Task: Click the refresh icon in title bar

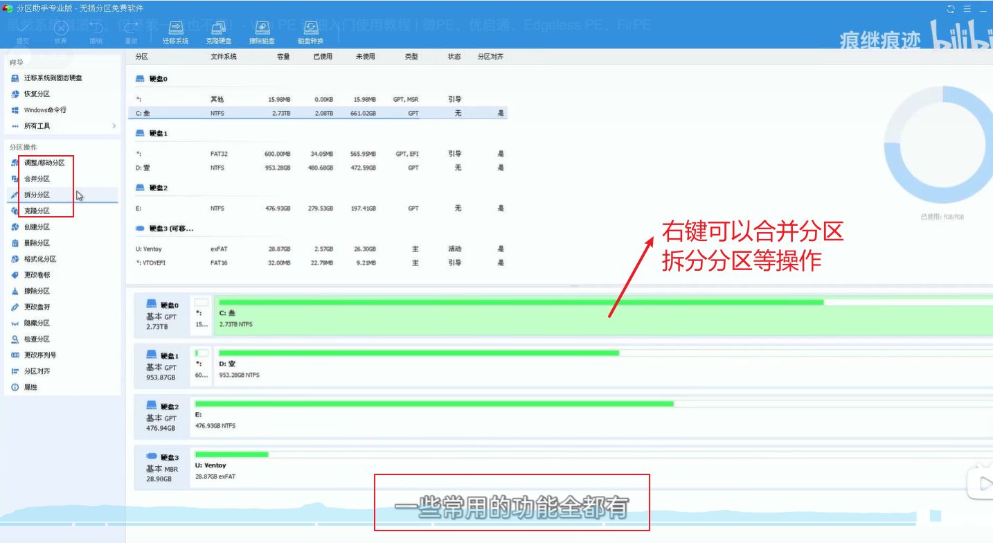Action: click(x=951, y=8)
